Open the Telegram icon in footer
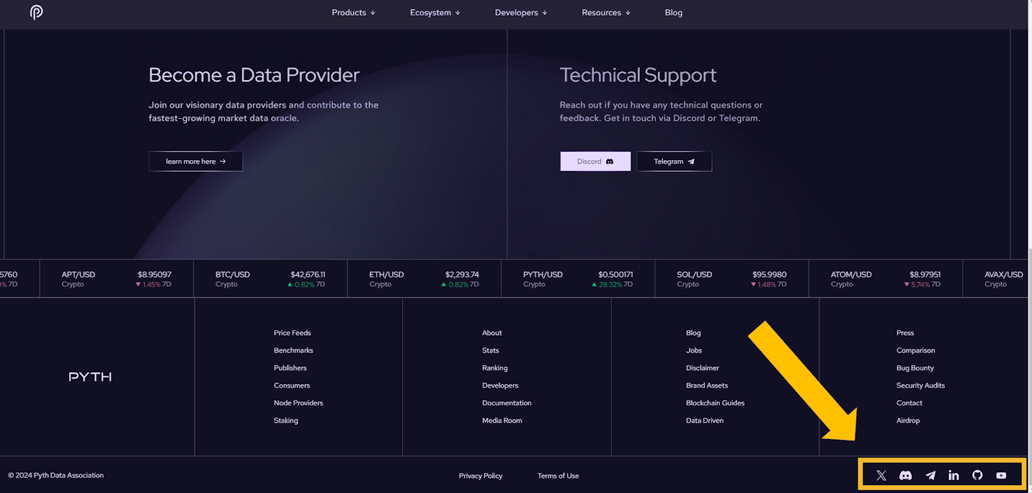This screenshot has height=493, width=1032. (x=930, y=476)
